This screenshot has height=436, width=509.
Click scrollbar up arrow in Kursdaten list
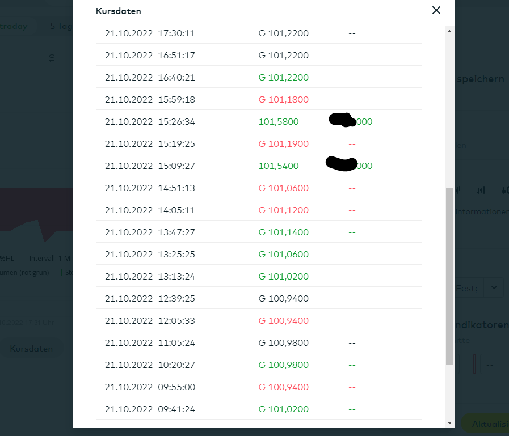tap(449, 32)
